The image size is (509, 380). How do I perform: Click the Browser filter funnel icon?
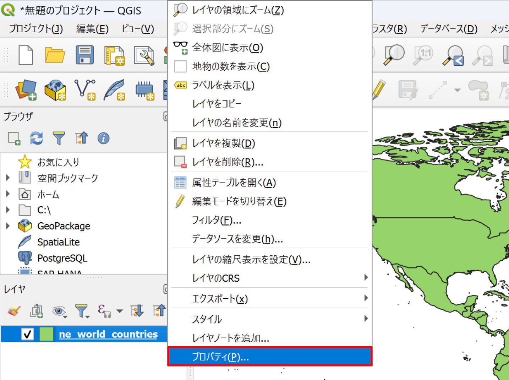pyautogui.click(x=59, y=138)
